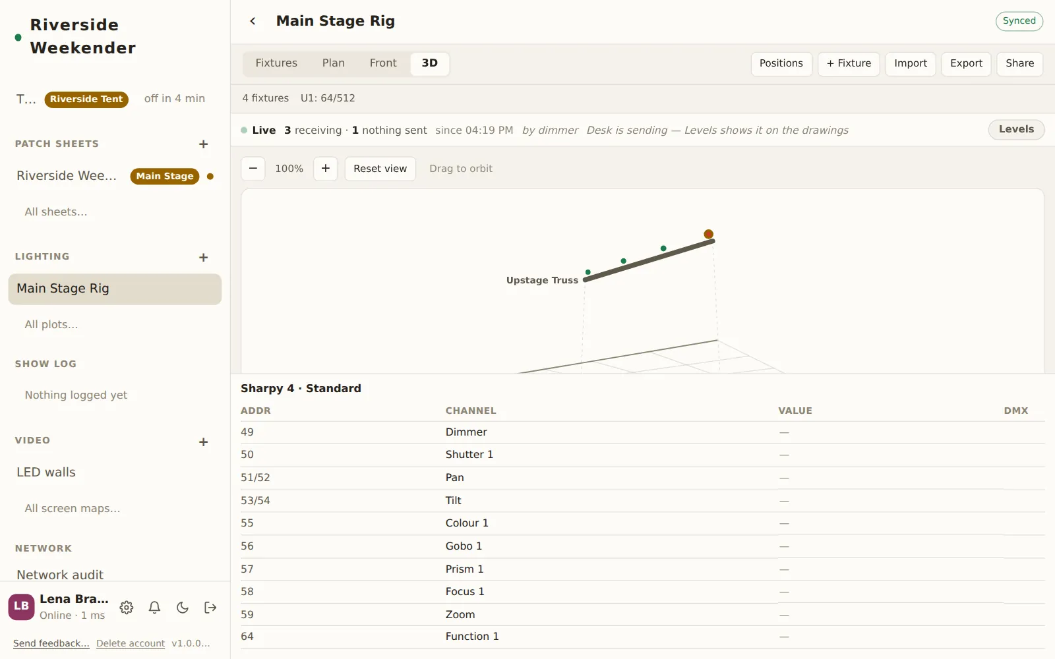
Task: Toggle dark mode moon icon
Action: click(x=183, y=608)
